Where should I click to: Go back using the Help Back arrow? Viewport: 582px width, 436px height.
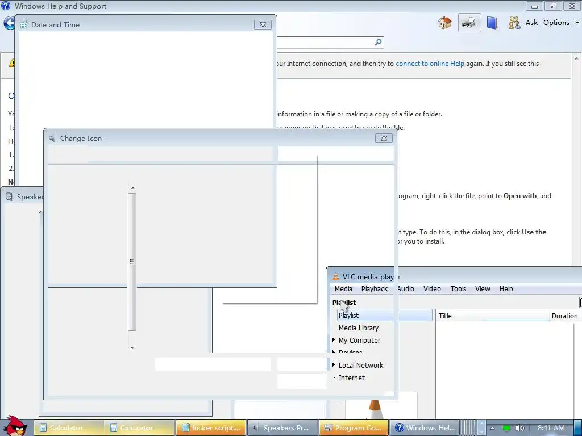[8, 23]
